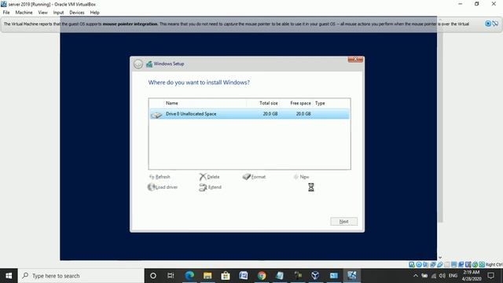
Task: Click the keyboard capture status icon
Action: click(482, 264)
